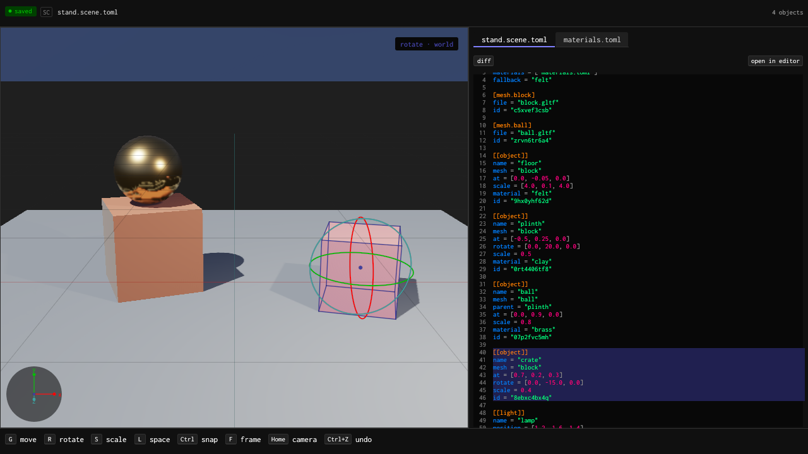Click the Home camera shortcut hint
The image size is (808, 454).
point(292,439)
